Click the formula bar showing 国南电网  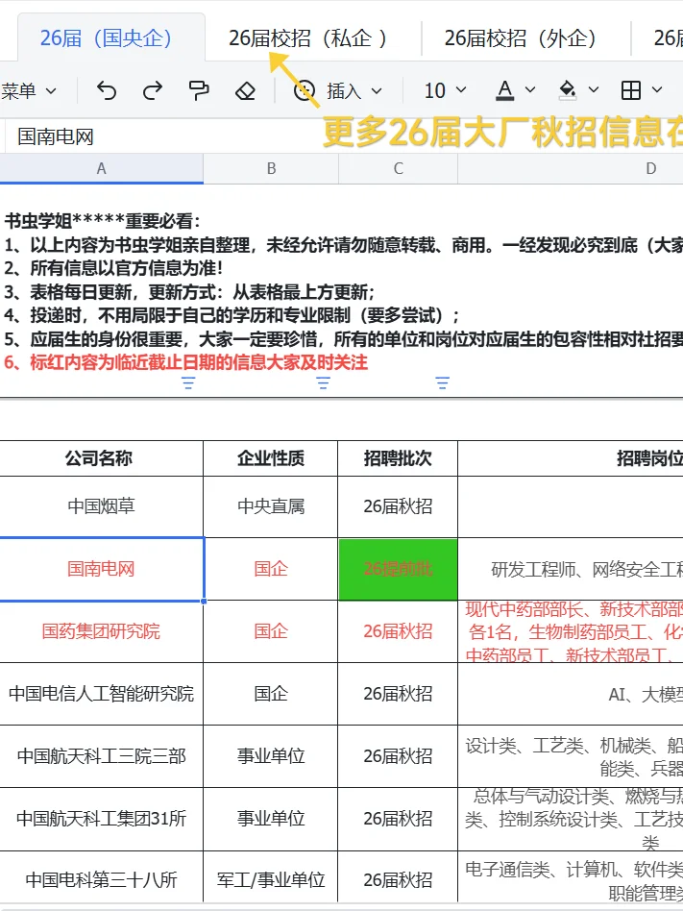[343, 136]
